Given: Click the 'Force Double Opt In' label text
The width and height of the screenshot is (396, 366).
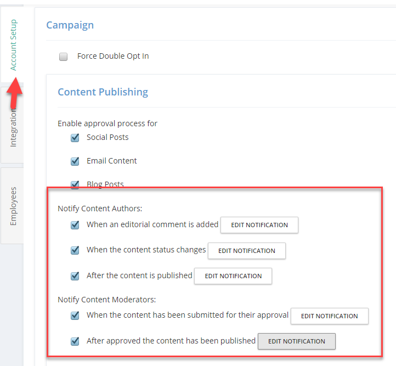Looking at the screenshot, I should (x=113, y=56).
